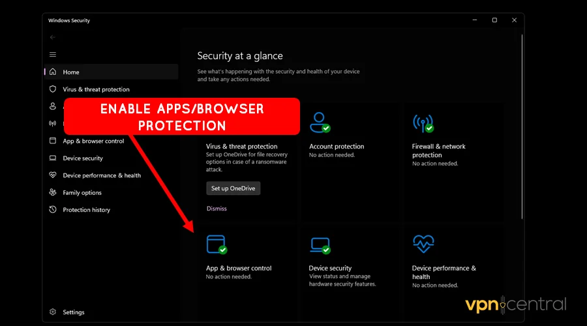Click the App & browser control tile title

pos(239,268)
